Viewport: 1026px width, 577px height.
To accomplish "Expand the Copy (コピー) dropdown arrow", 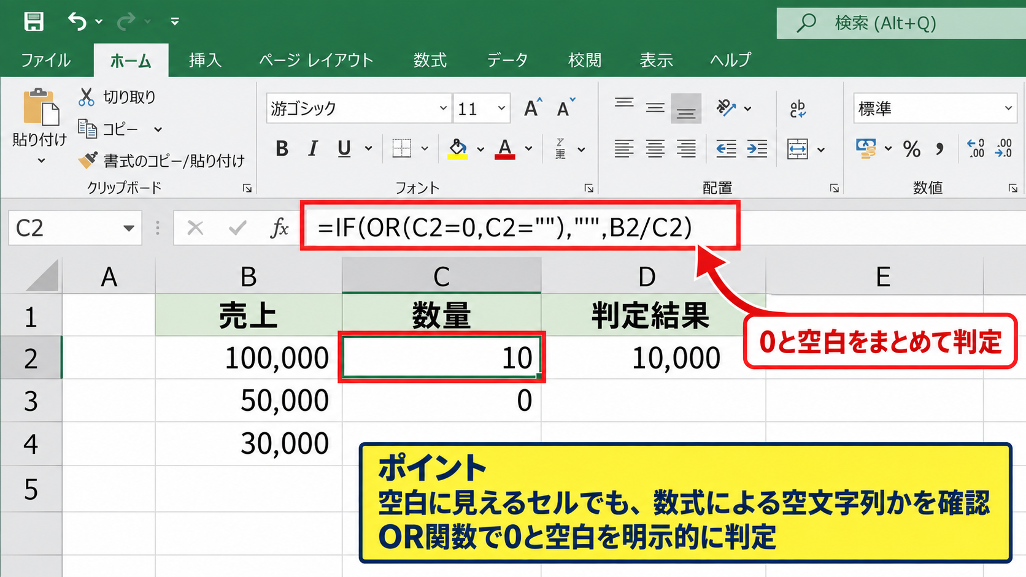I will pos(158,129).
